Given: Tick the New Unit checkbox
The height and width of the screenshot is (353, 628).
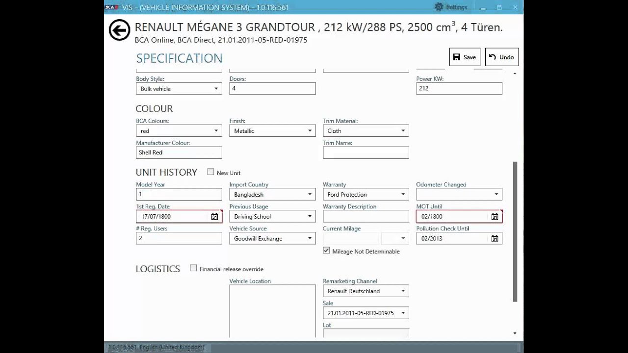Looking at the screenshot, I should pos(210,172).
